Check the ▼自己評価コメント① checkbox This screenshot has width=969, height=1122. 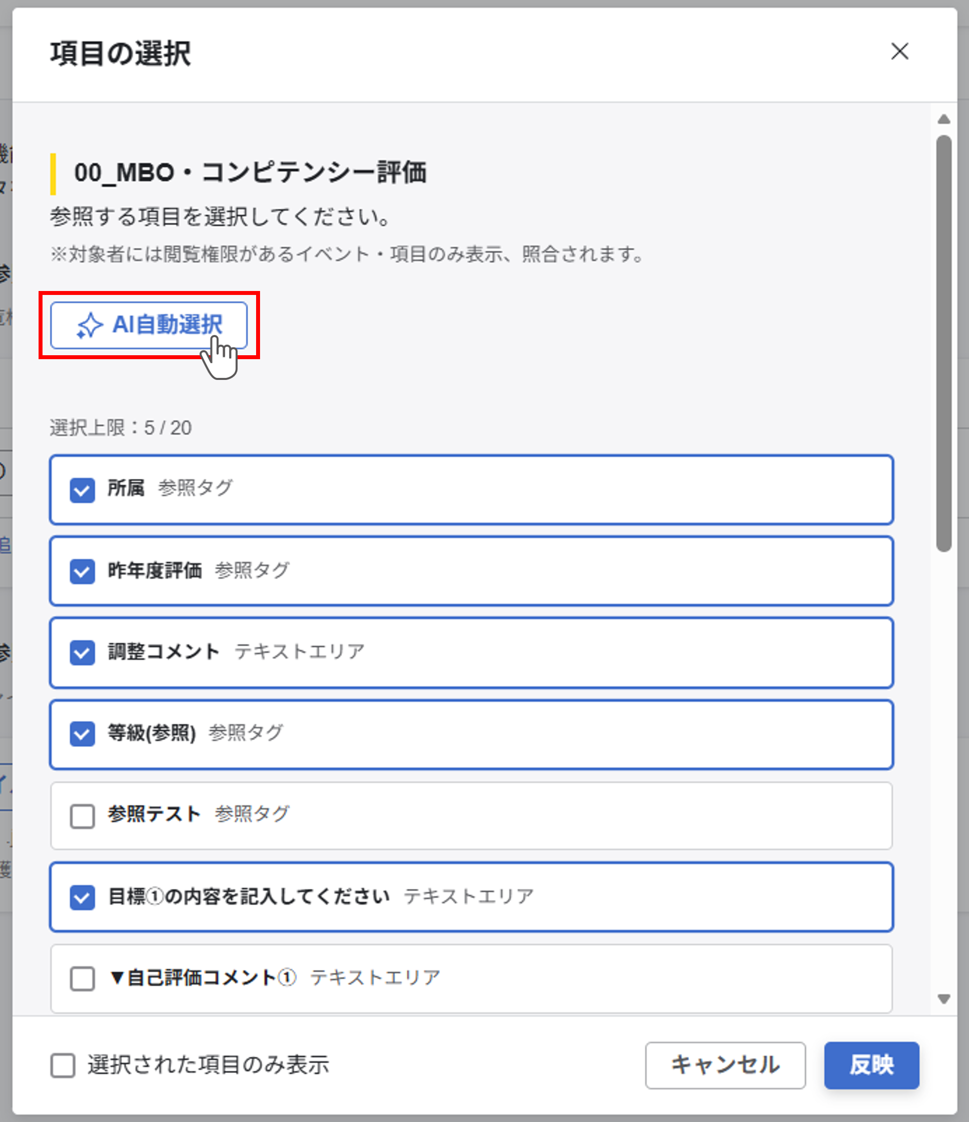[x=83, y=979]
